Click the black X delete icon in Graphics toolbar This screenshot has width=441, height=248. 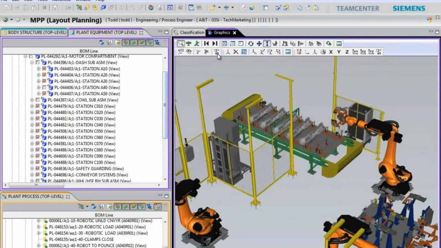tap(236, 52)
